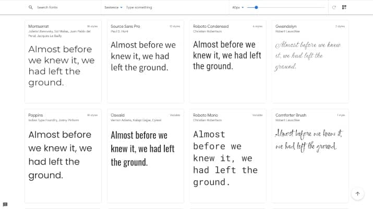The height and width of the screenshot is (209, 373).
Task: Open the Roboto Mono font title
Action: [x=206, y=115]
